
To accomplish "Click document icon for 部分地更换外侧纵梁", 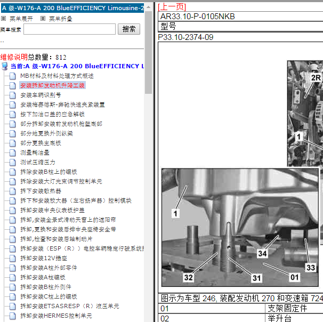I will (x=13, y=133).
